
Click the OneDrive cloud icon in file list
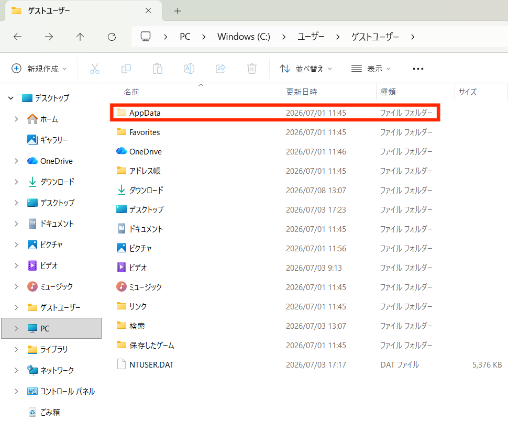click(122, 151)
